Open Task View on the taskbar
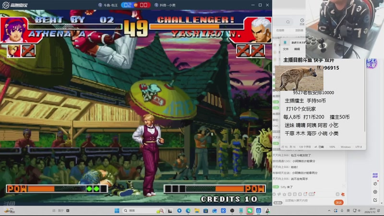 coord(170,211)
